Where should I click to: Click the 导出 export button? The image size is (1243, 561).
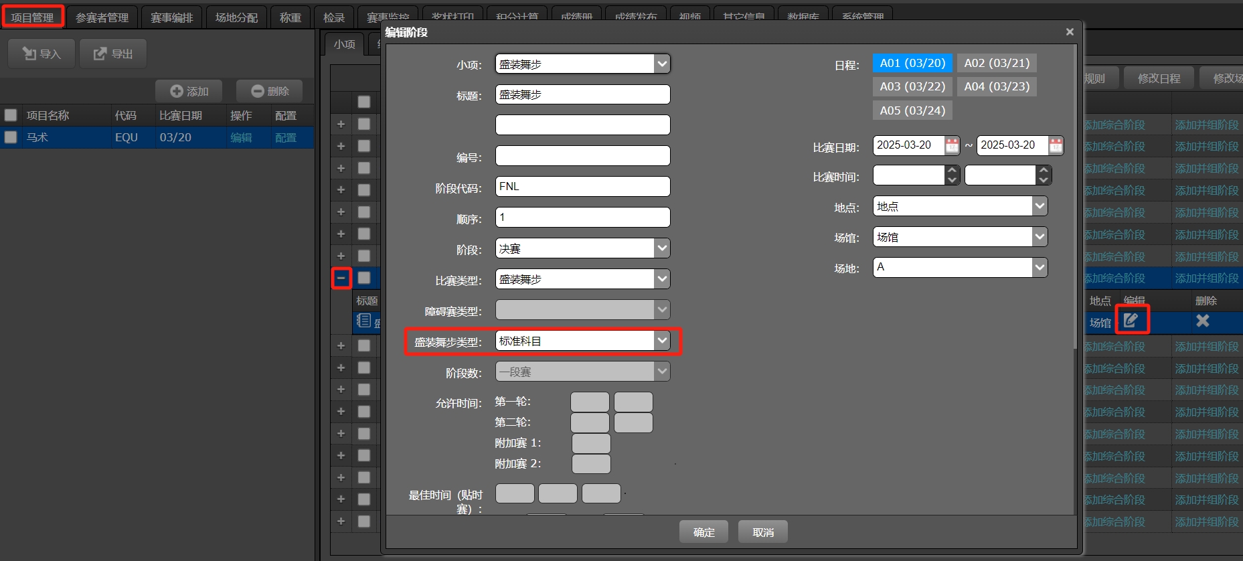[112, 54]
